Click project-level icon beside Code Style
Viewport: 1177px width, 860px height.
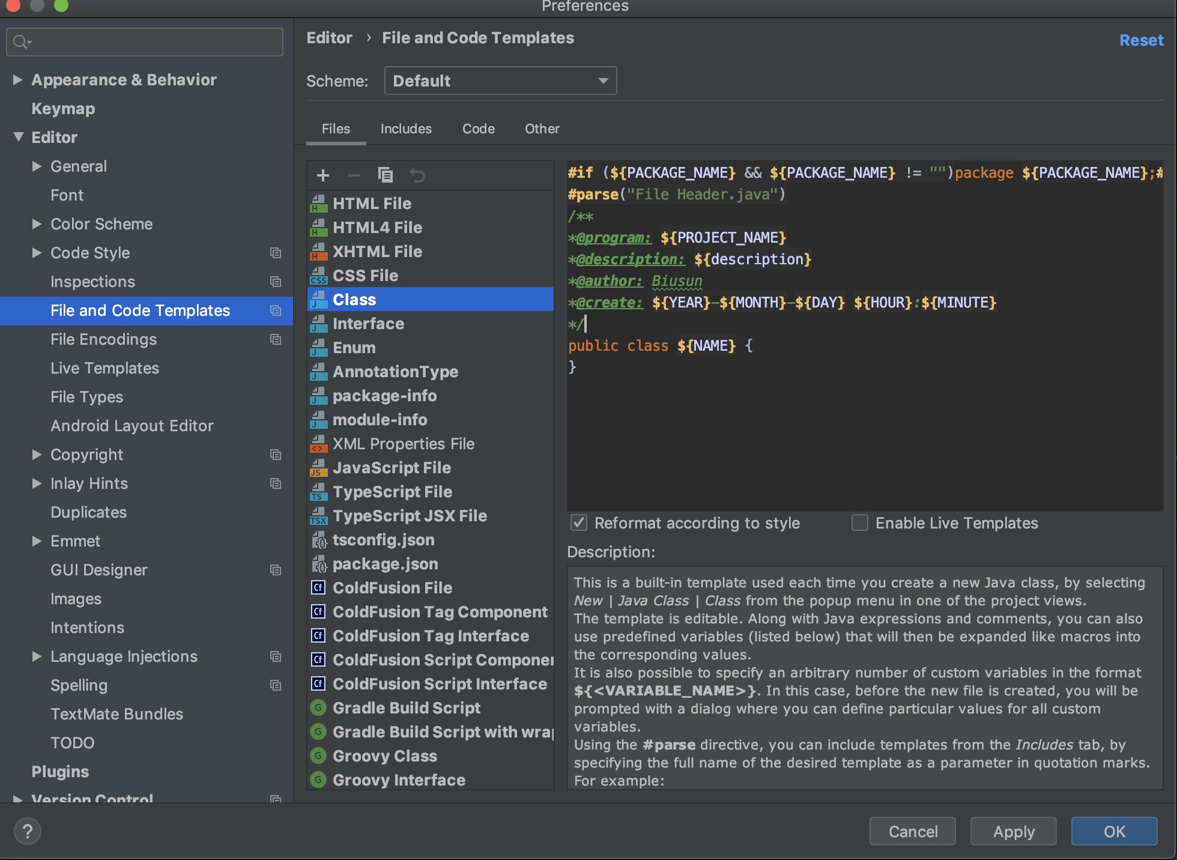(276, 253)
